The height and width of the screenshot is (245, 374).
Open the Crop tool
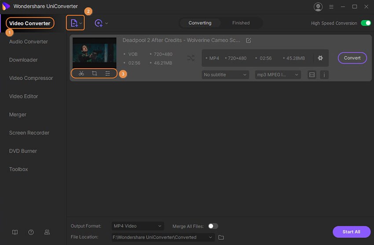(95, 73)
